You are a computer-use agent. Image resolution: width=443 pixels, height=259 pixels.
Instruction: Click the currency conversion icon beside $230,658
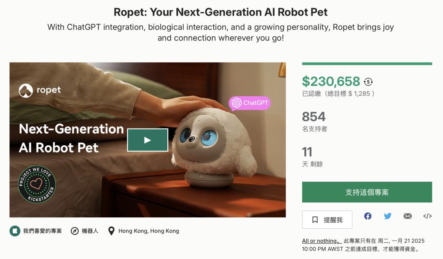click(368, 82)
